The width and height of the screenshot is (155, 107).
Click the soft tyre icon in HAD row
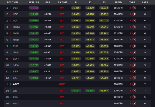click(134, 40)
